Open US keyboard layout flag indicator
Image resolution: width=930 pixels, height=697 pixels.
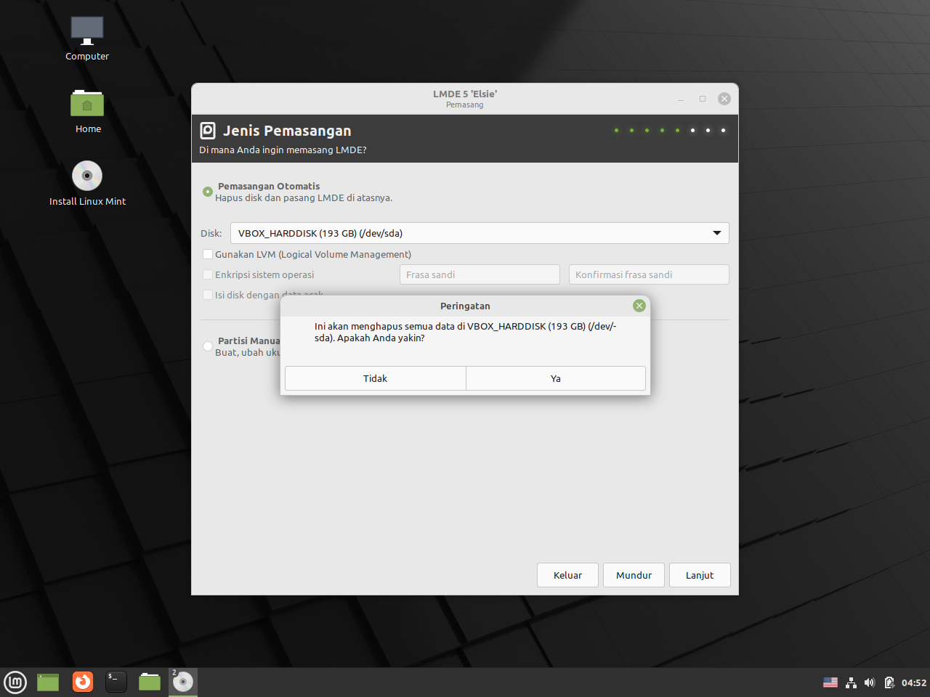click(830, 682)
